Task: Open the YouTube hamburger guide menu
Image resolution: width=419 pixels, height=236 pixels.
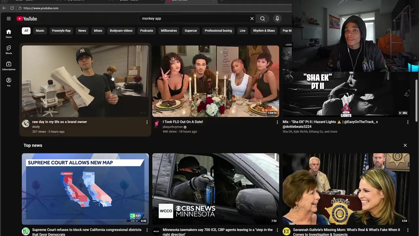Action: [9, 19]
